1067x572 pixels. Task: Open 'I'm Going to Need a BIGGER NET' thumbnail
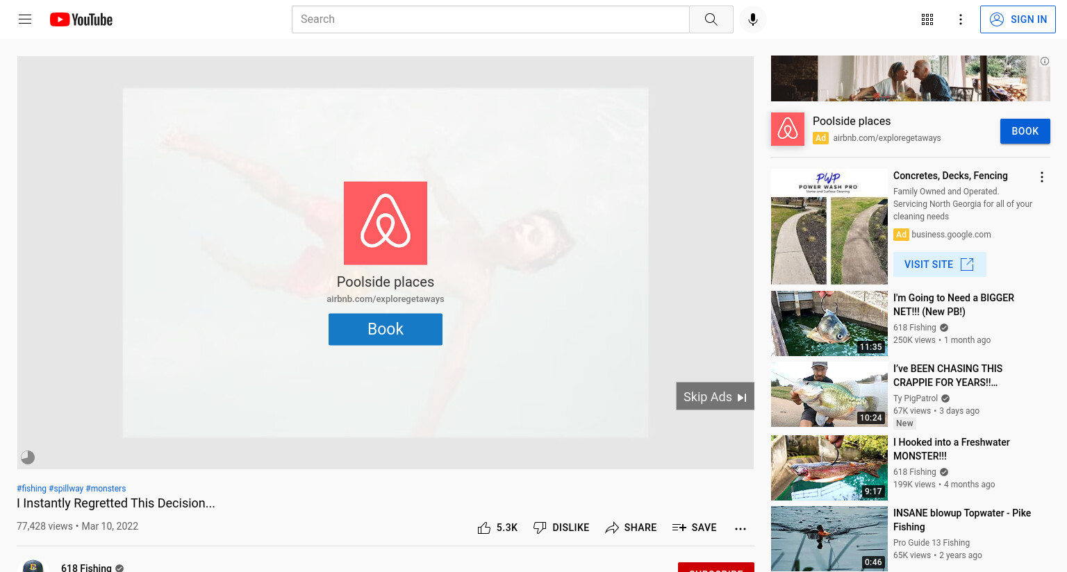click(x=829, y=323)
